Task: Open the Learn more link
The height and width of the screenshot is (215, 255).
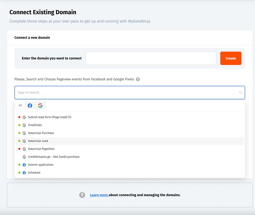Action: click(99, 195)
